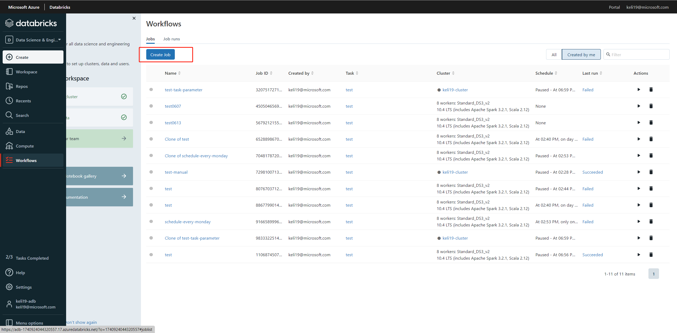This screenshot has height=333, width=677.
Task: Sort jobs by the Name column
Action: (x=180, y=73)
